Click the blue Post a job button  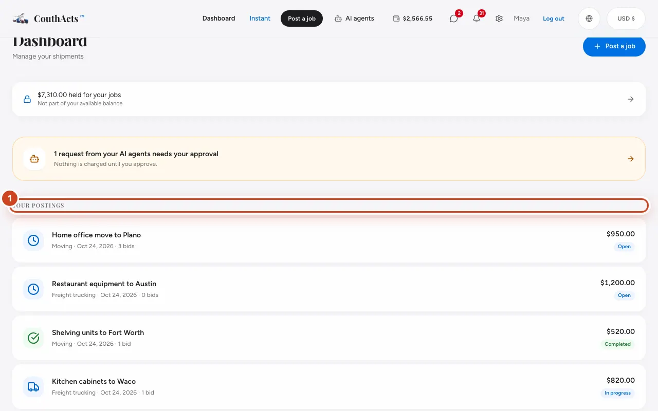coord(614,46)
